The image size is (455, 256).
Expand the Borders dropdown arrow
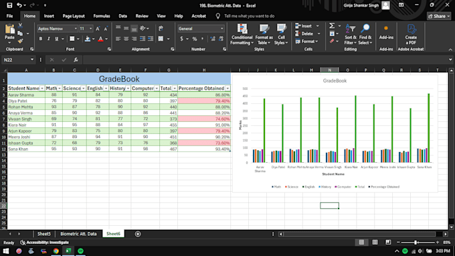pos(78,39)
